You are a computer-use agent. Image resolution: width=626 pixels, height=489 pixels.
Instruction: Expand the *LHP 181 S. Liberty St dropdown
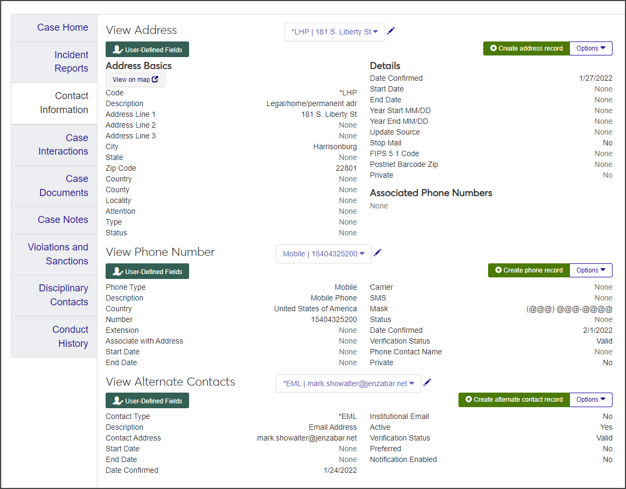pyautogui.click(x=335, y=32)
